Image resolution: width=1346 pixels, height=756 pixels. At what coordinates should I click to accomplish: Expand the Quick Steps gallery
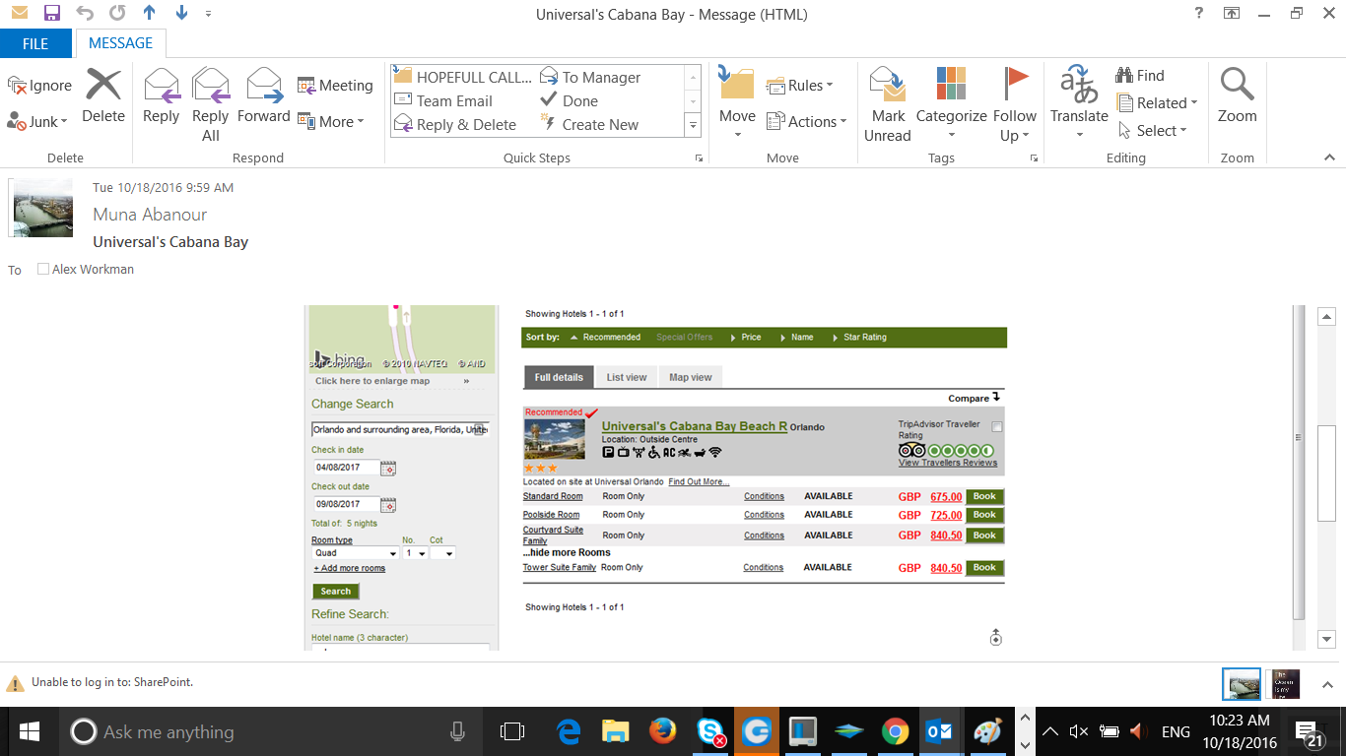693,125
